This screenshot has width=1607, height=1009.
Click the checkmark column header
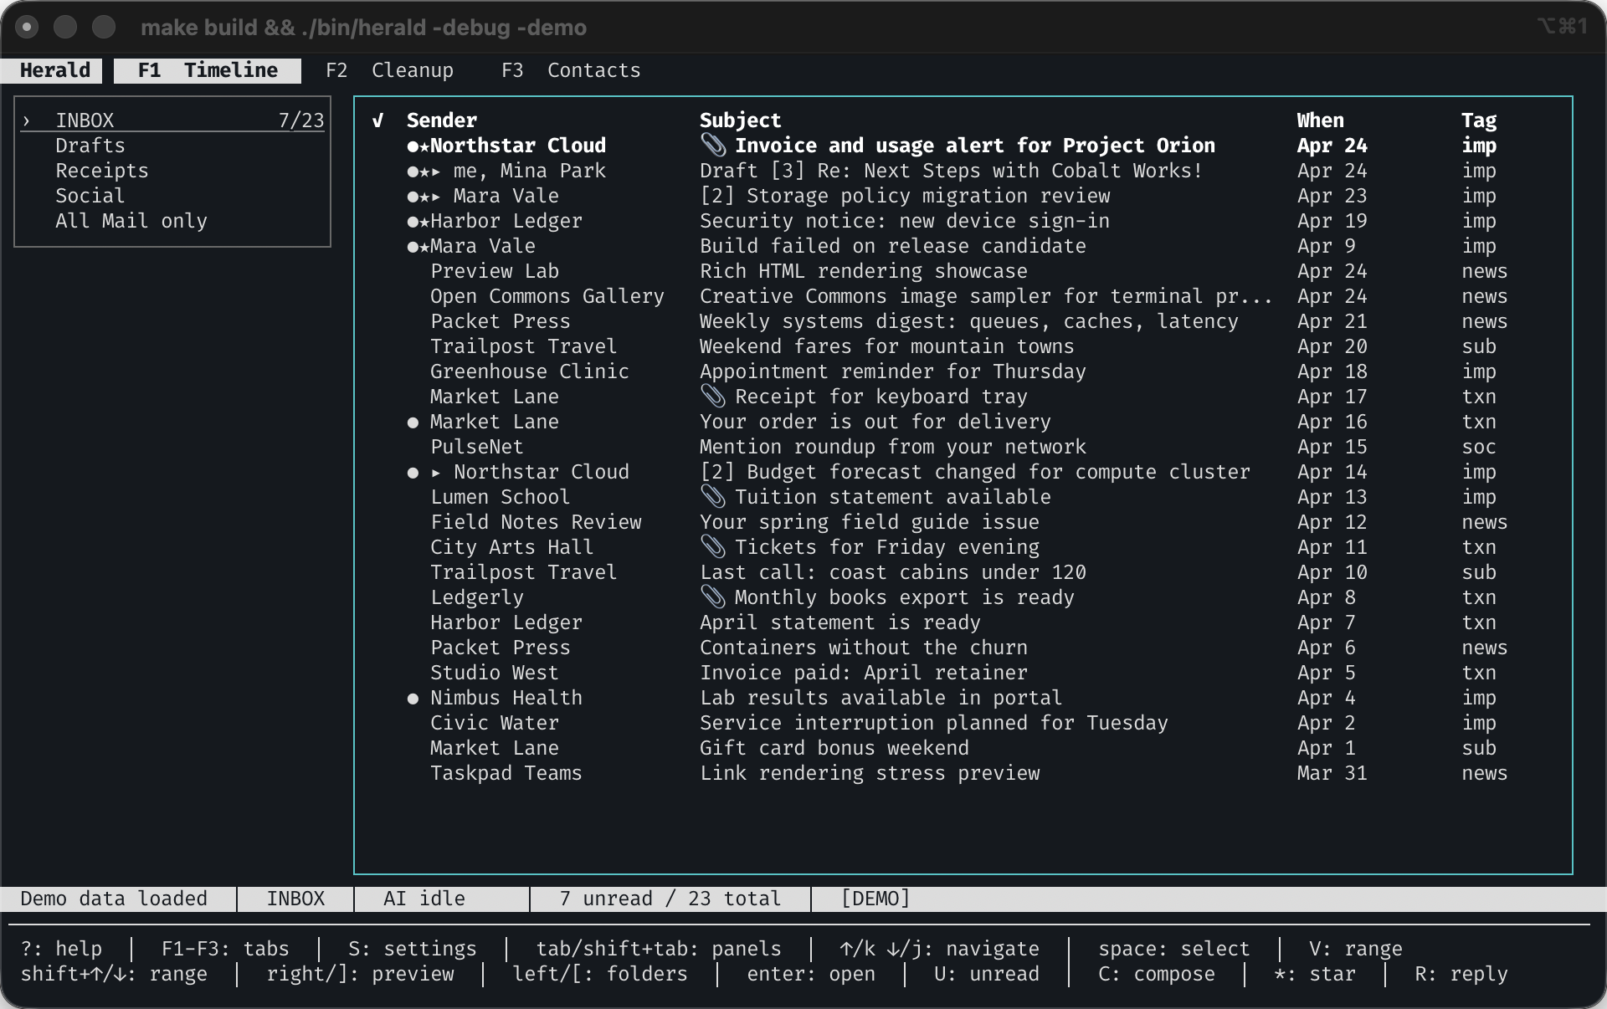pyautogui.click(x=378, y=120)
